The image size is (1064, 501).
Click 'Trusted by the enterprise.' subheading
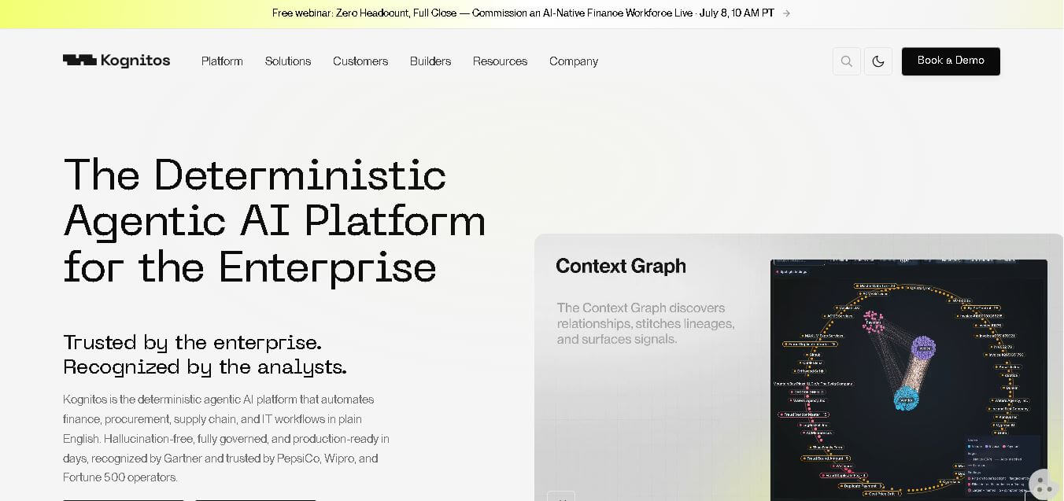click(x=193, y=343)
